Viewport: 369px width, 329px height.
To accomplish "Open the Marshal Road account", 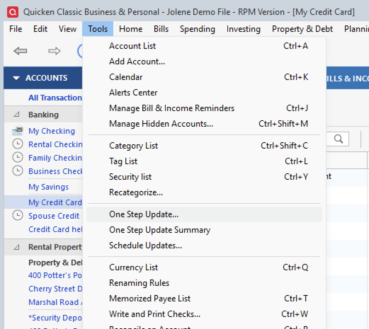I will point(55,302).
